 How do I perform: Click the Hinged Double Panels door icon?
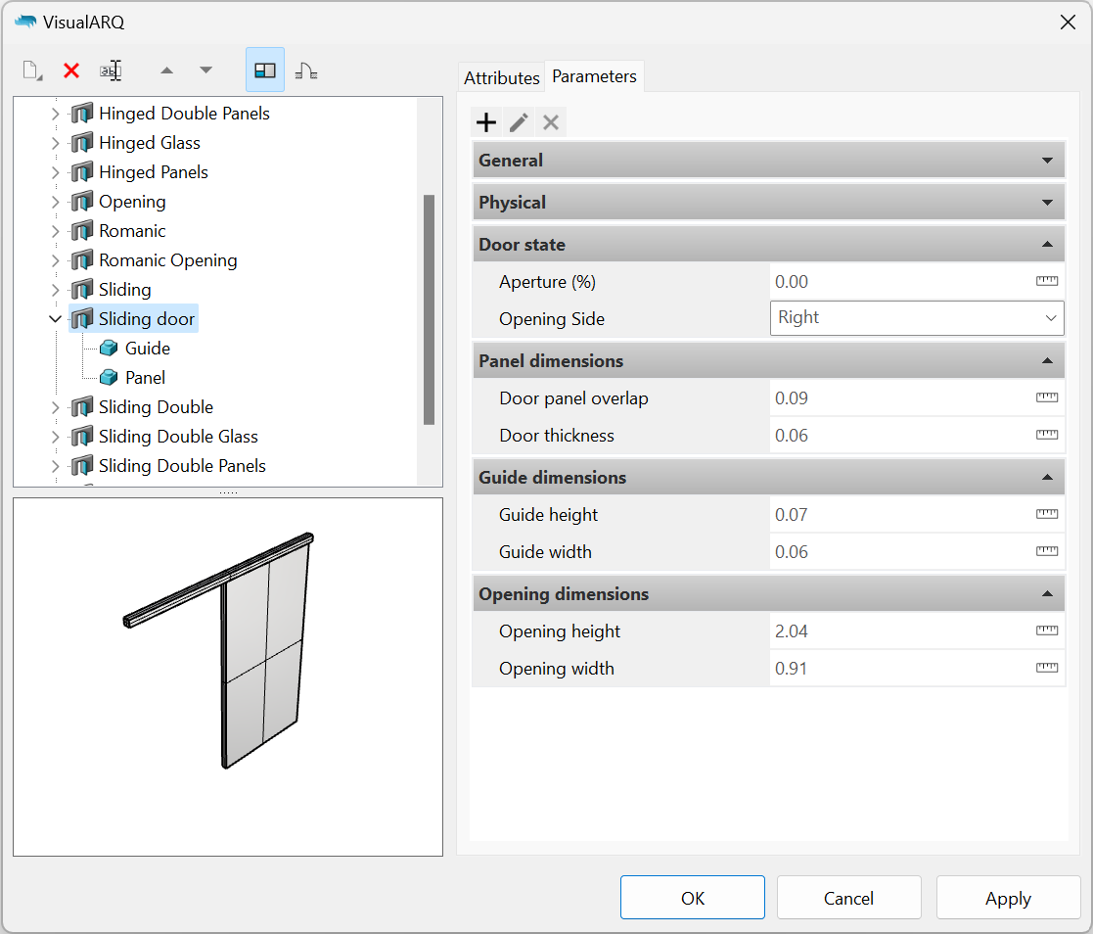[x=81, y=113]
